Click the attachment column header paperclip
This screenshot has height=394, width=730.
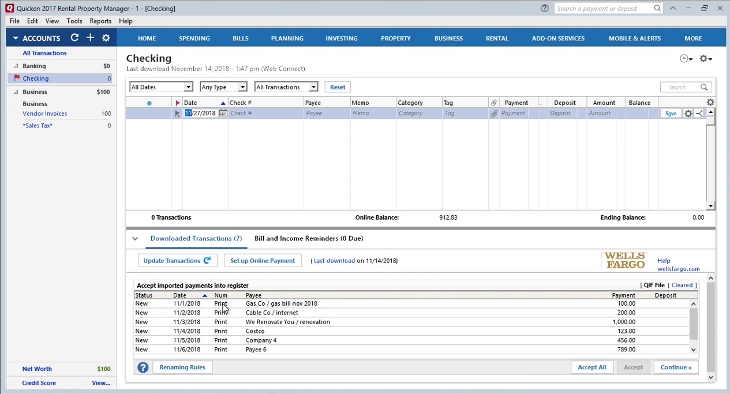pyautogui.click(x=494, y=103)
